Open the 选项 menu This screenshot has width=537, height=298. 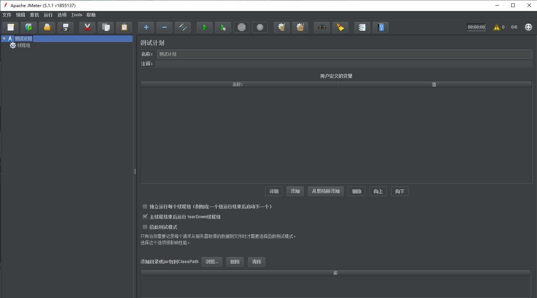tap(62, 15)
